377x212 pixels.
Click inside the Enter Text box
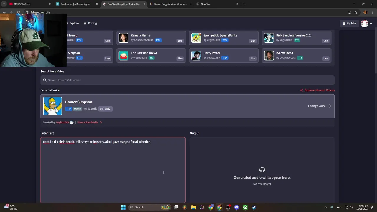pos(113,170)
